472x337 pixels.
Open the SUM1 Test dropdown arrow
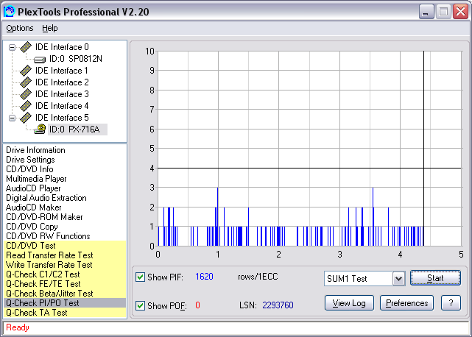click(398, 279)
